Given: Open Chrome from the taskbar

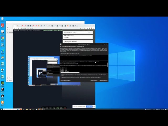Looking at the screenshot, I should tap(30, 110).
